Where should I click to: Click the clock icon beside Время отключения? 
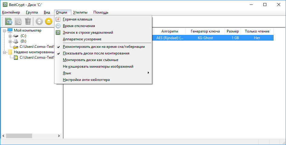tap(58, 26)
